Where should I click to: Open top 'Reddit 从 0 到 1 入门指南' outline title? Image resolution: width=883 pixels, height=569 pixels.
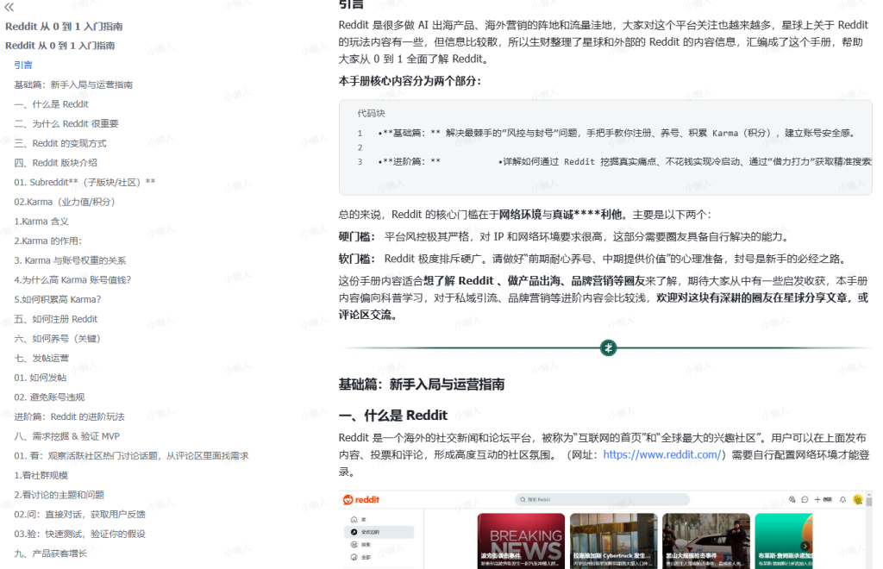(x=64, y=27)
